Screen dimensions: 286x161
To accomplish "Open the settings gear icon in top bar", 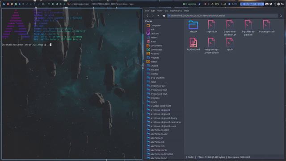I will [278, 4].
